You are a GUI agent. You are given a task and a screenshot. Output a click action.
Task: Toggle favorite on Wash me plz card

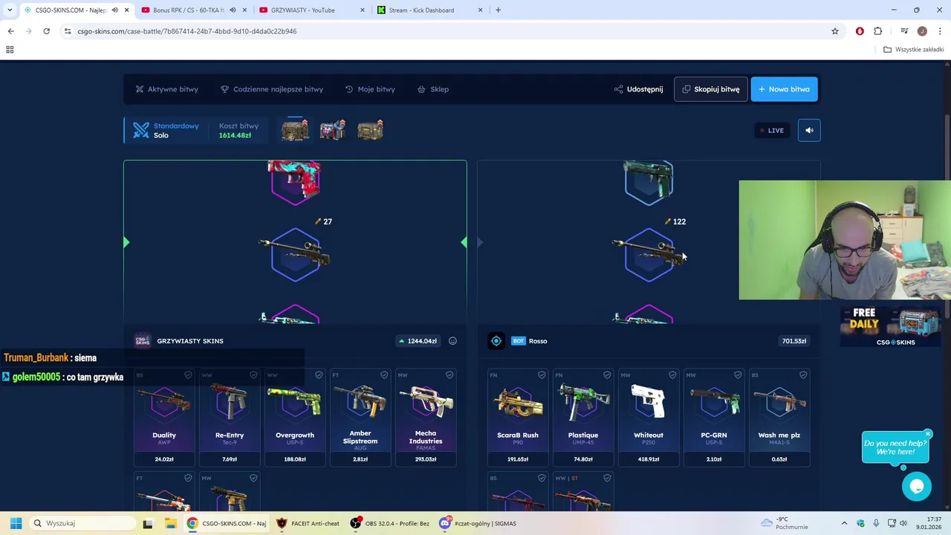pyautogui.click(x=803, y=375)
